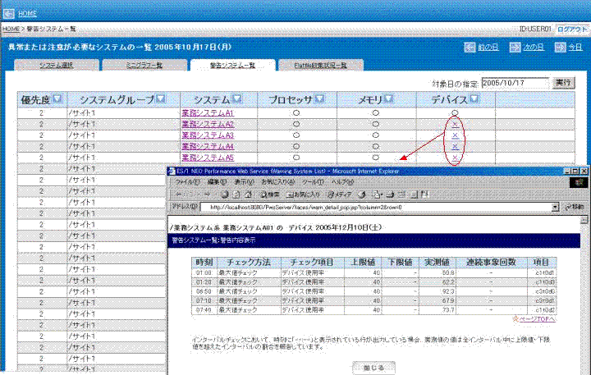The image size is (591, 375).
Task: Open the 業務システムA2 link
Action: point(208,125)
